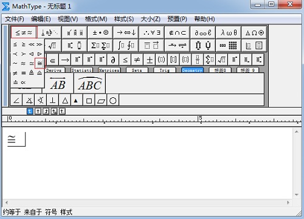Insert the succeeds ≻ symbol from the open palette
Image resolution: width=304 pixels, height=219 pixels.
point(24,54)
